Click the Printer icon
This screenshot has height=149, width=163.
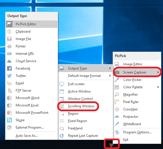[9, 46]
